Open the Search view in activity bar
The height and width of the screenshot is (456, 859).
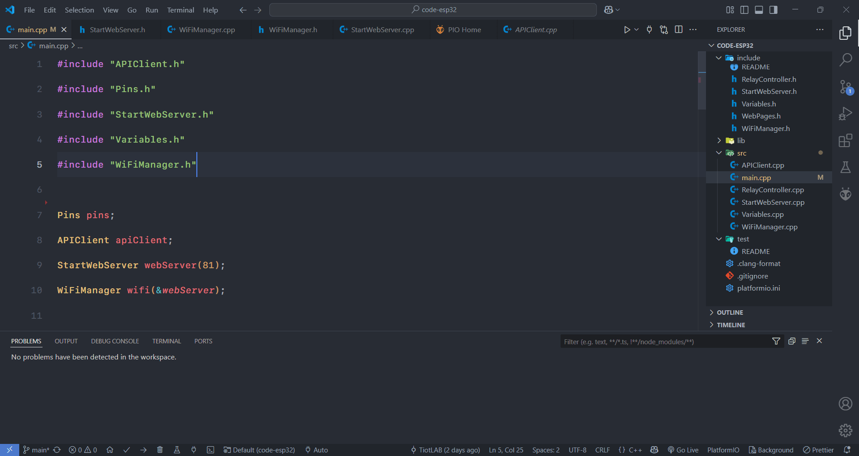tap(845, 59)
